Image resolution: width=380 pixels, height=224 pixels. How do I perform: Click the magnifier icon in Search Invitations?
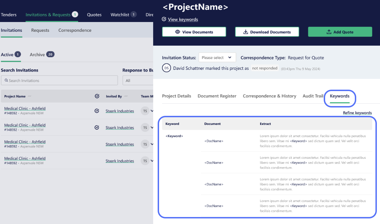[6, 80]
